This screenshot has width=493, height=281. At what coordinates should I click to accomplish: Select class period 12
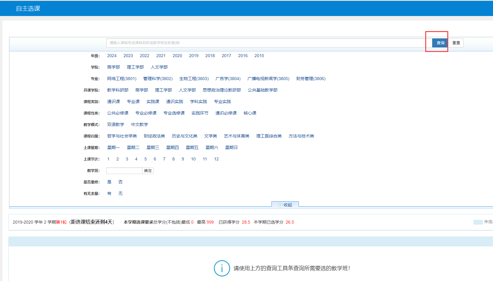click(216, 159)
